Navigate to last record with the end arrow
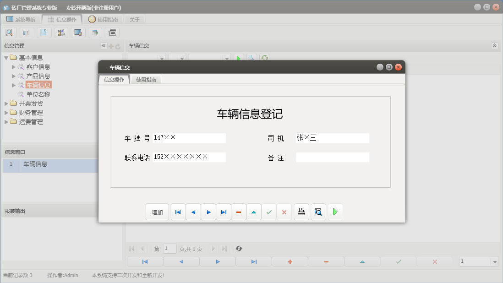Viewport: 503px width, 283px height. tap(224, 212)
